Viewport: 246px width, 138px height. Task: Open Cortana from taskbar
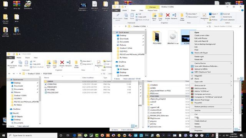point(61,135)
